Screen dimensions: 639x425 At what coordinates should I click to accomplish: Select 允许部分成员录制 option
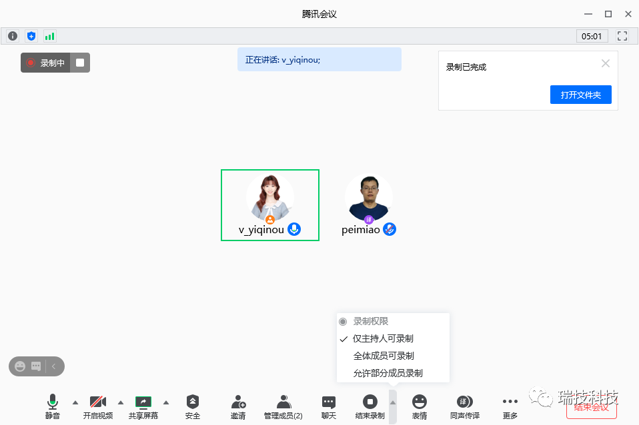tap(393, 373)
